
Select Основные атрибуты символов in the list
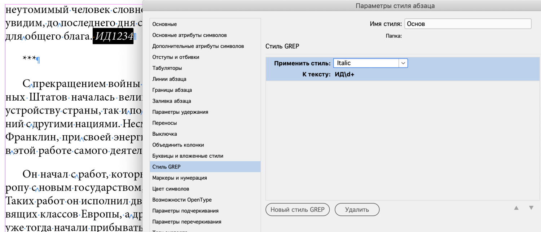coord(189,35)
